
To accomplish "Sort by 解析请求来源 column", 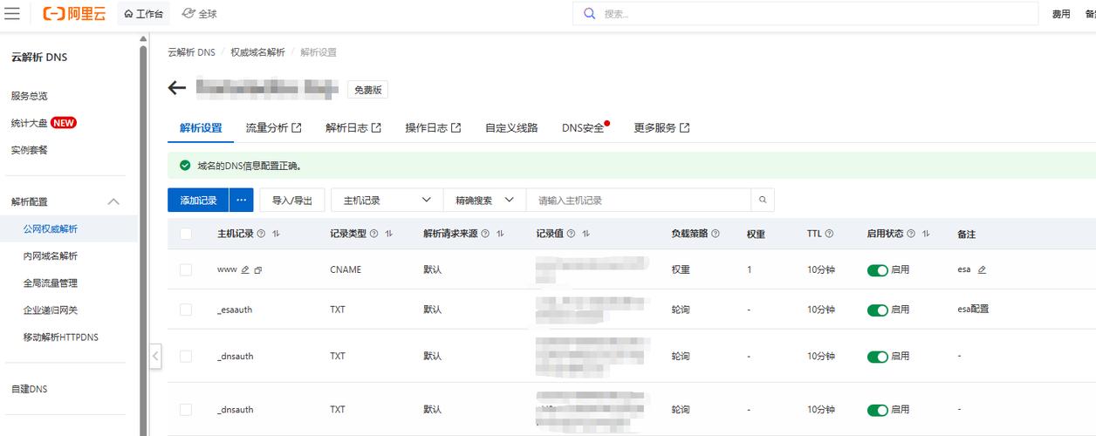I will click(499, 234).
